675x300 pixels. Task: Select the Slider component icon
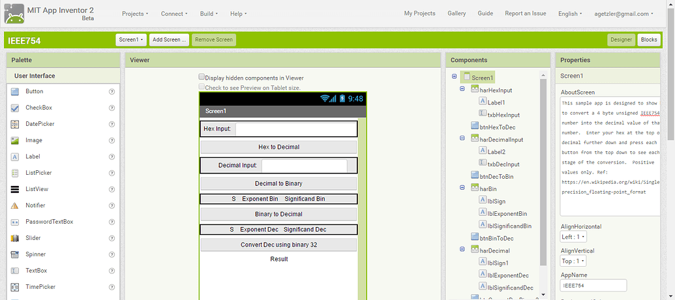(x=14, y=238)
